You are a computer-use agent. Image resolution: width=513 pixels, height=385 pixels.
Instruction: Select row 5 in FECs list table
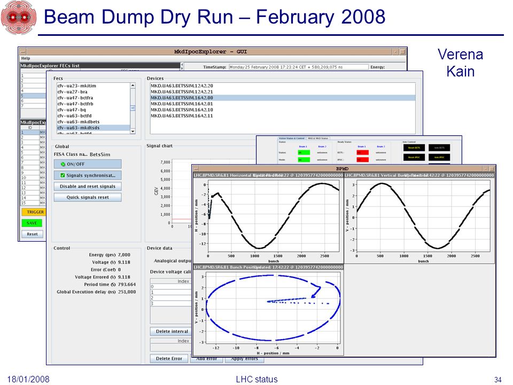pyautogui.click(x=33, y=96)
